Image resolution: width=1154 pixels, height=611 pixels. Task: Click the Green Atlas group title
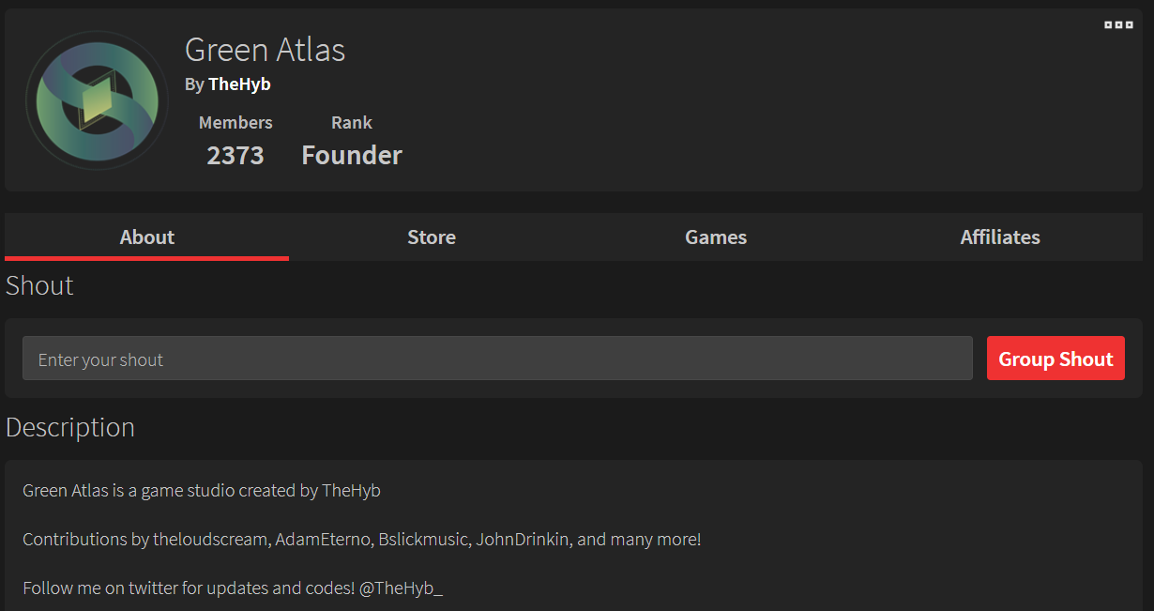pyautogui.click(x=266, y=50)
